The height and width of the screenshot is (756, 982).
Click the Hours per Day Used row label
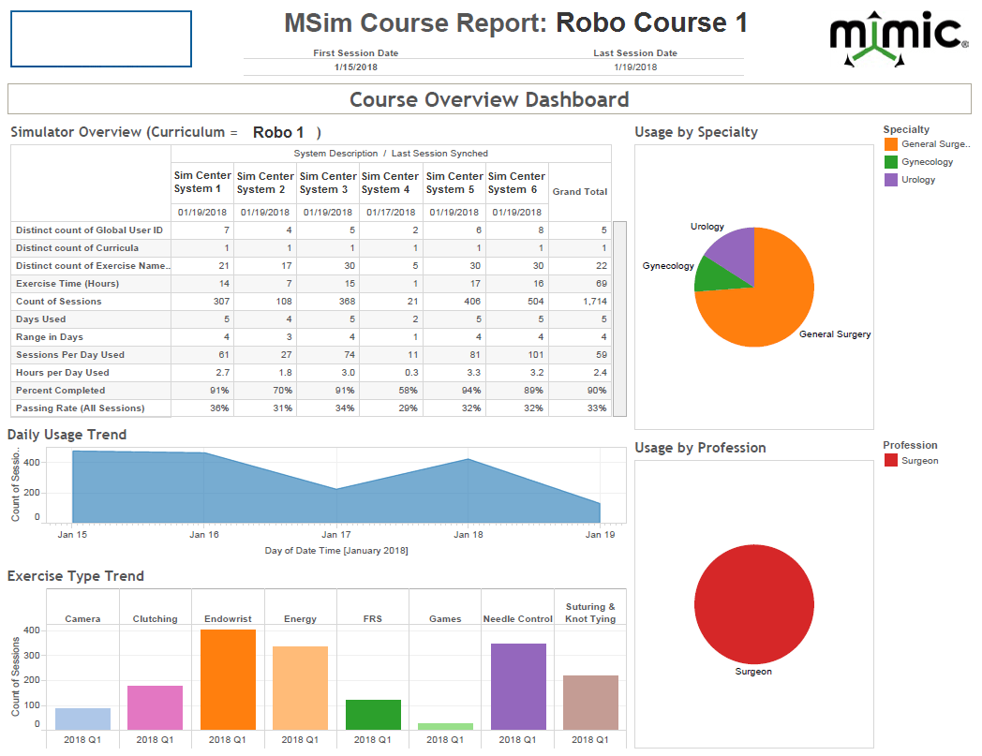click(63, 372)
